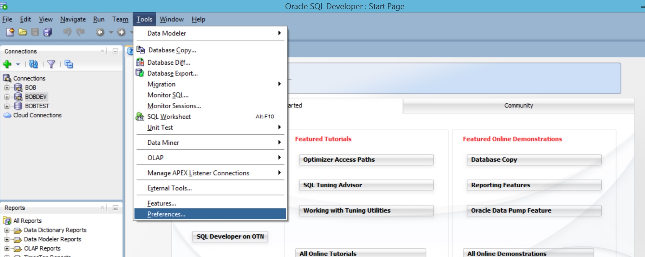Click the Redo toolbar icon
The image size is (645, 257).
pos(80,32)
